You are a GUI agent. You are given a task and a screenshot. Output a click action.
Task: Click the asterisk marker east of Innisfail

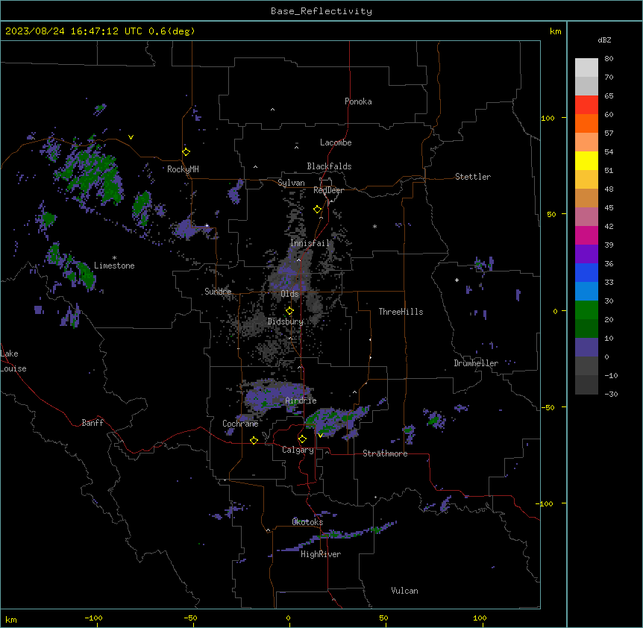(374, 227)
